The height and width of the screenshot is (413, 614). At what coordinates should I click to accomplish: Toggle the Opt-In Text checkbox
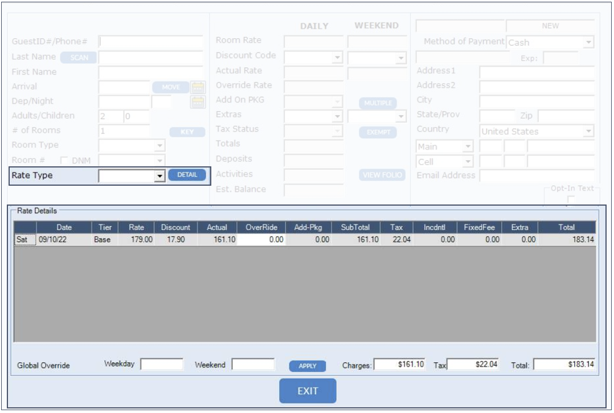pos(571,199)
